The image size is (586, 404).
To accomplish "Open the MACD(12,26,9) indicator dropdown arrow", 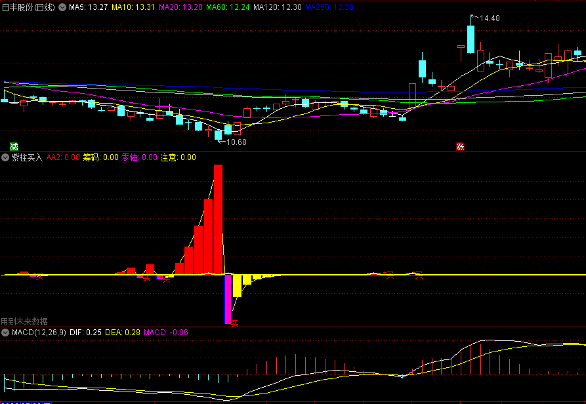I will (x=5, y=333).
